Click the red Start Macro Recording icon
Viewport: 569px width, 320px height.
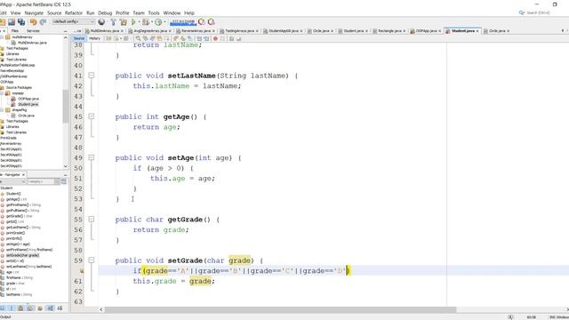(215, 38)
